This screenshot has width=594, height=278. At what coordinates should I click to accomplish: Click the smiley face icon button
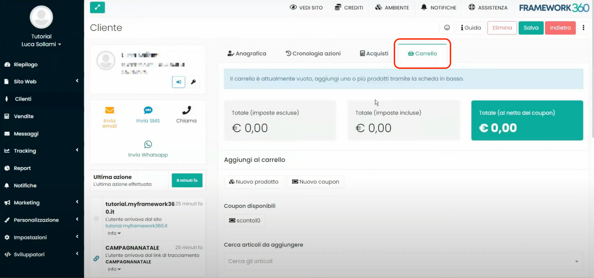(x=447, y=28)
